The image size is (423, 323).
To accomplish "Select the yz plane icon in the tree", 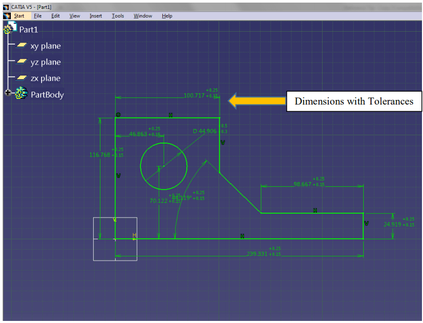I will [x=21, y=62].
